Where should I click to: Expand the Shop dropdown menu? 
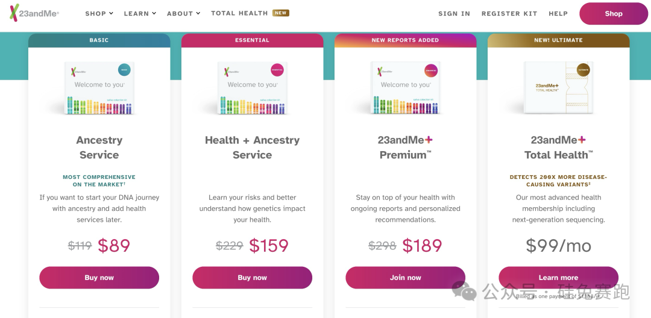click(x=99, y=13)
